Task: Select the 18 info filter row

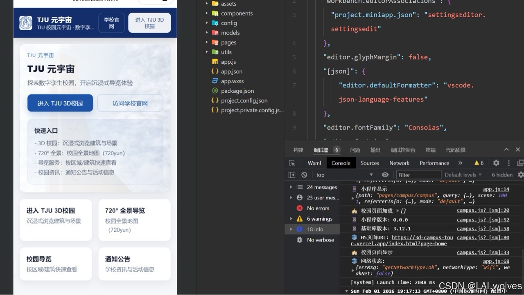Action: click(312, 229)
